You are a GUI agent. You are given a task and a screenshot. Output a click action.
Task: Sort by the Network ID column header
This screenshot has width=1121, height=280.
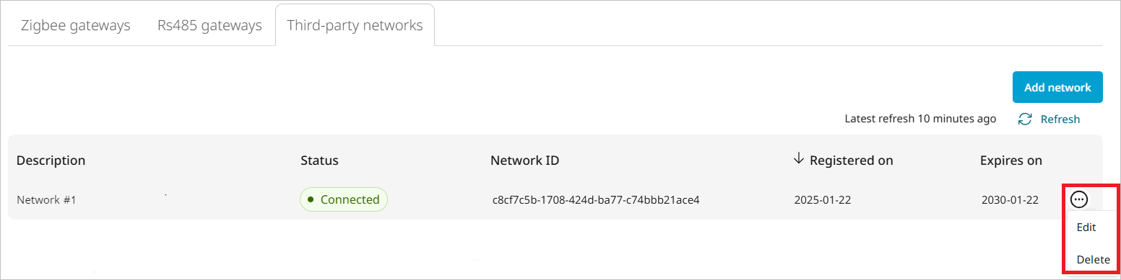pos(524,160)
